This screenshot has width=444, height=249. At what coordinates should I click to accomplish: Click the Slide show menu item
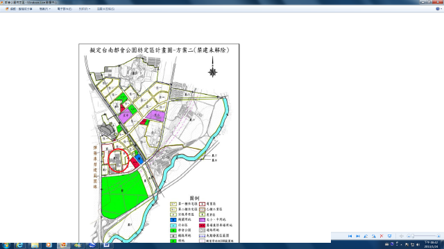pos(105,9)
